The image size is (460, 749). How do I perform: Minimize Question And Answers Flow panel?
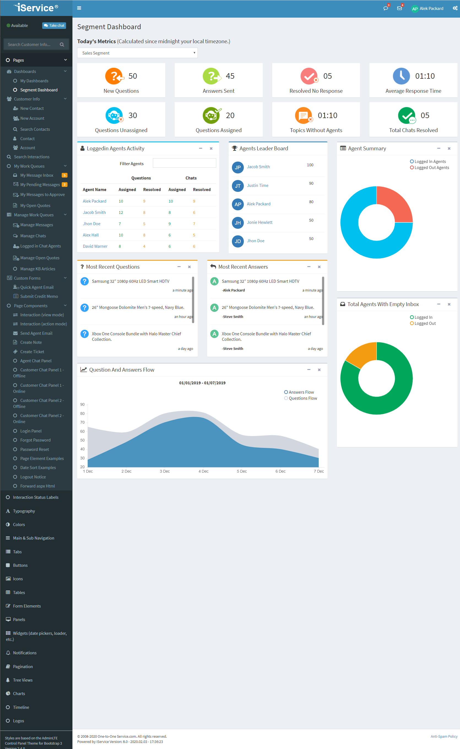click(309, 370)
